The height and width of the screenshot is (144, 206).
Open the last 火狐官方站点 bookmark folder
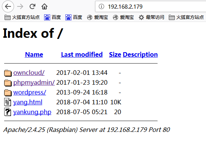(186, 17)
